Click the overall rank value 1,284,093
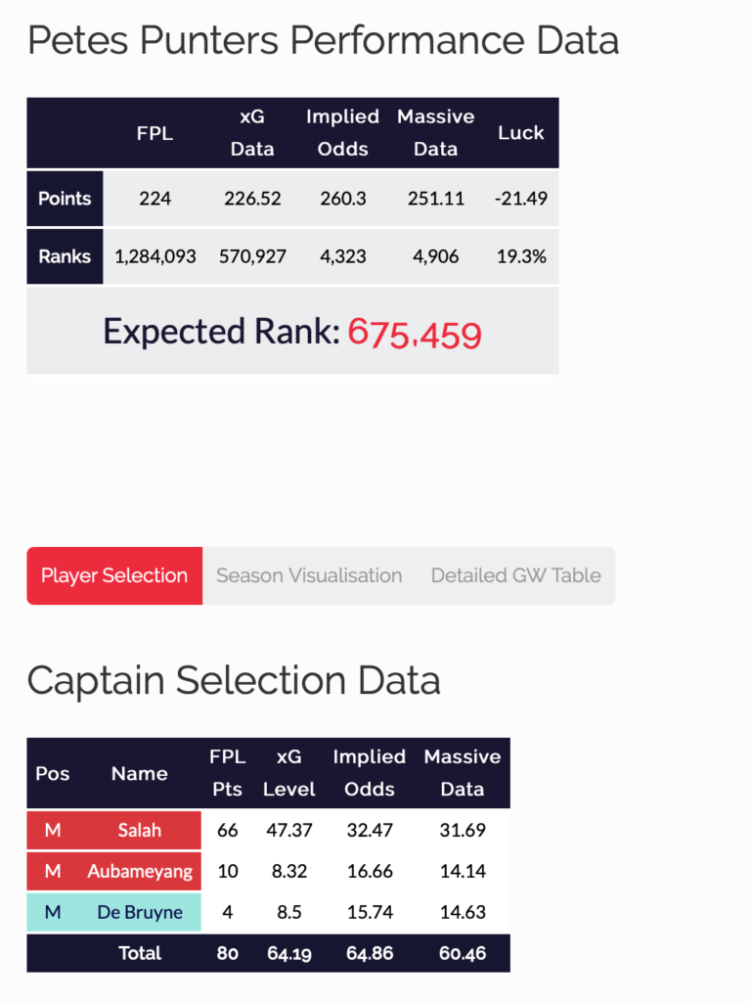The image size is (751, 1002). pyautogui.click(x=155, y=256)
